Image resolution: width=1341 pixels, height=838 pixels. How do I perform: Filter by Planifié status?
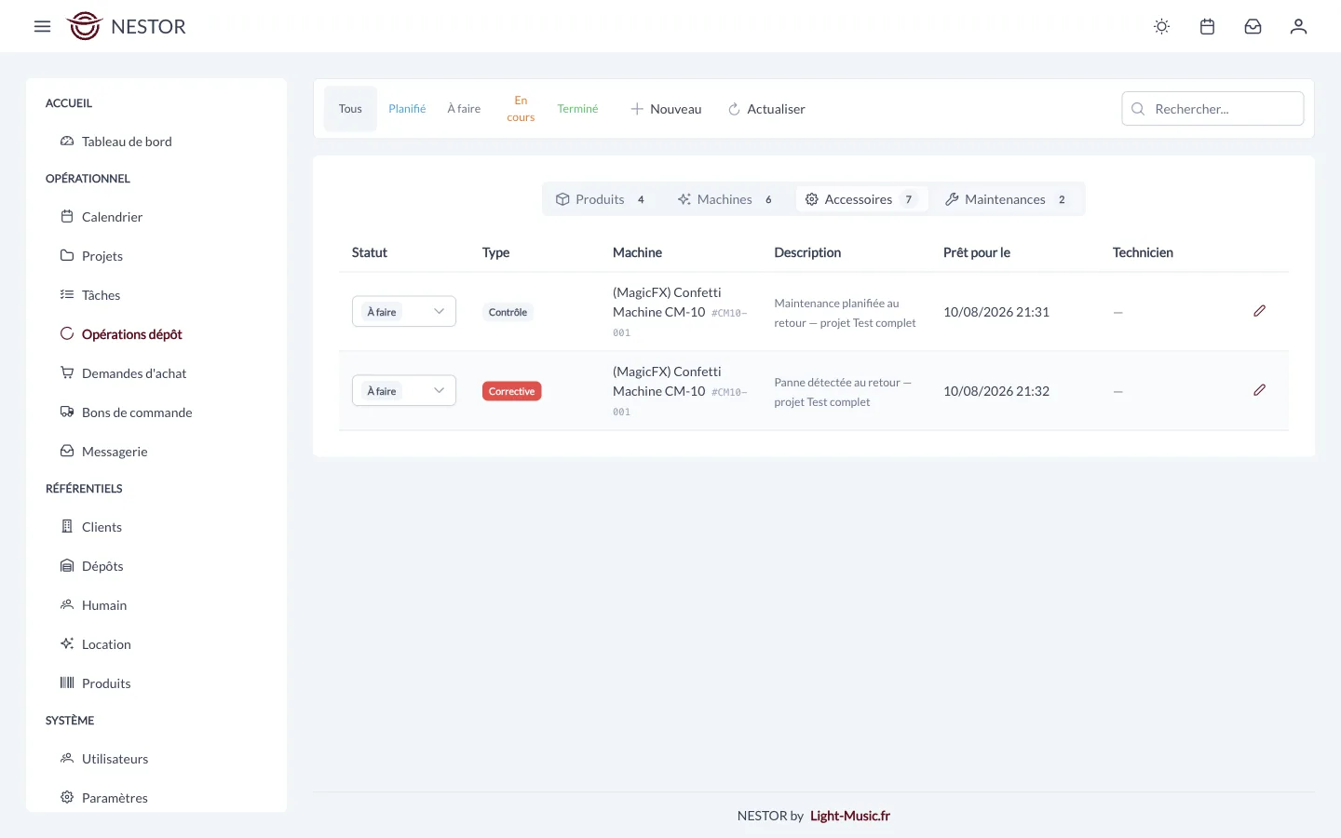[407, 109]
